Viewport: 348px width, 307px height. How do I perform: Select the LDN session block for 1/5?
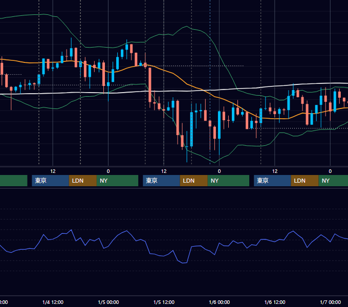click(194, 181)
